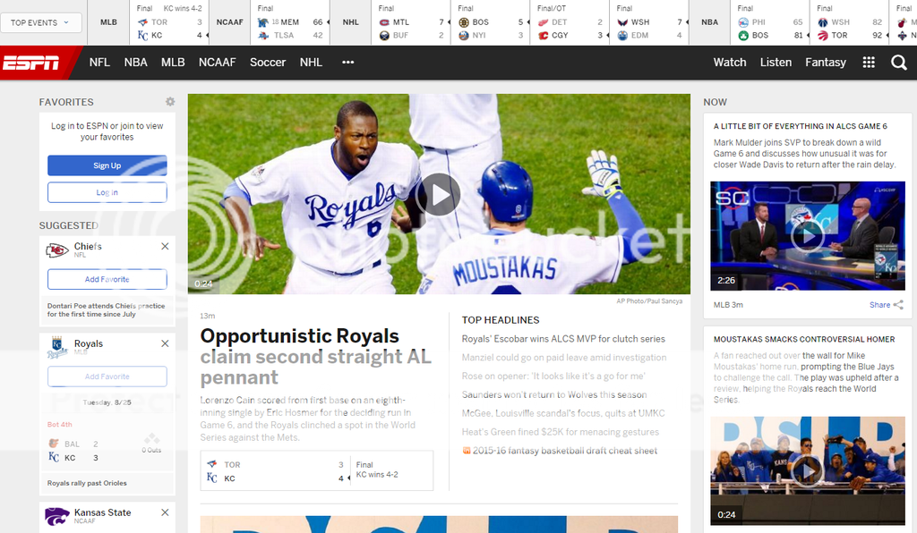Image resolution: width=917 pixels, height=533 pixels.
Task: Open the MEM vs TLSA score
Action: [x=290, y=22]
